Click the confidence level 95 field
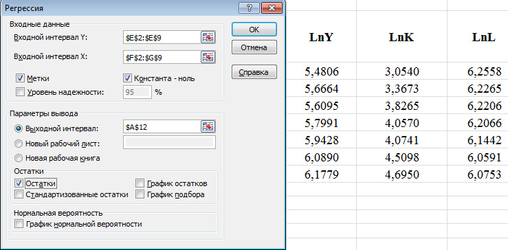 [137, 92]
